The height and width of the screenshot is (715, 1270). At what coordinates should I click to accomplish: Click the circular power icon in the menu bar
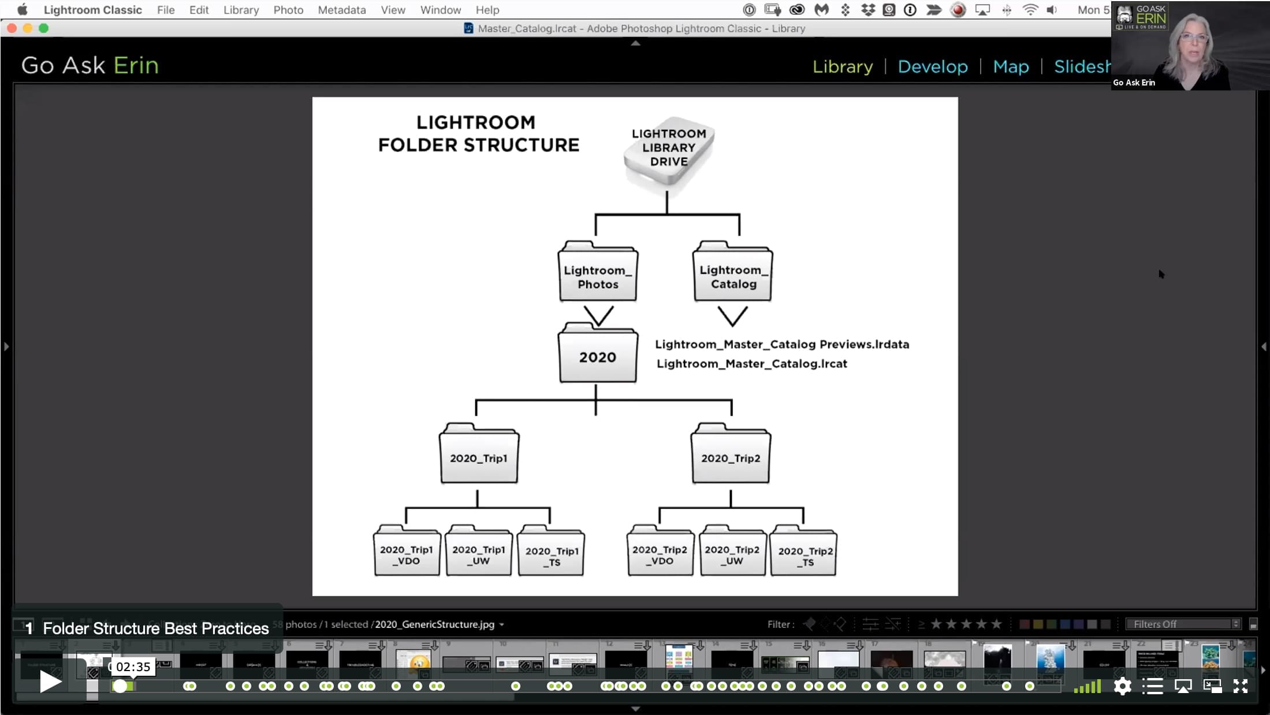[749, 10]
